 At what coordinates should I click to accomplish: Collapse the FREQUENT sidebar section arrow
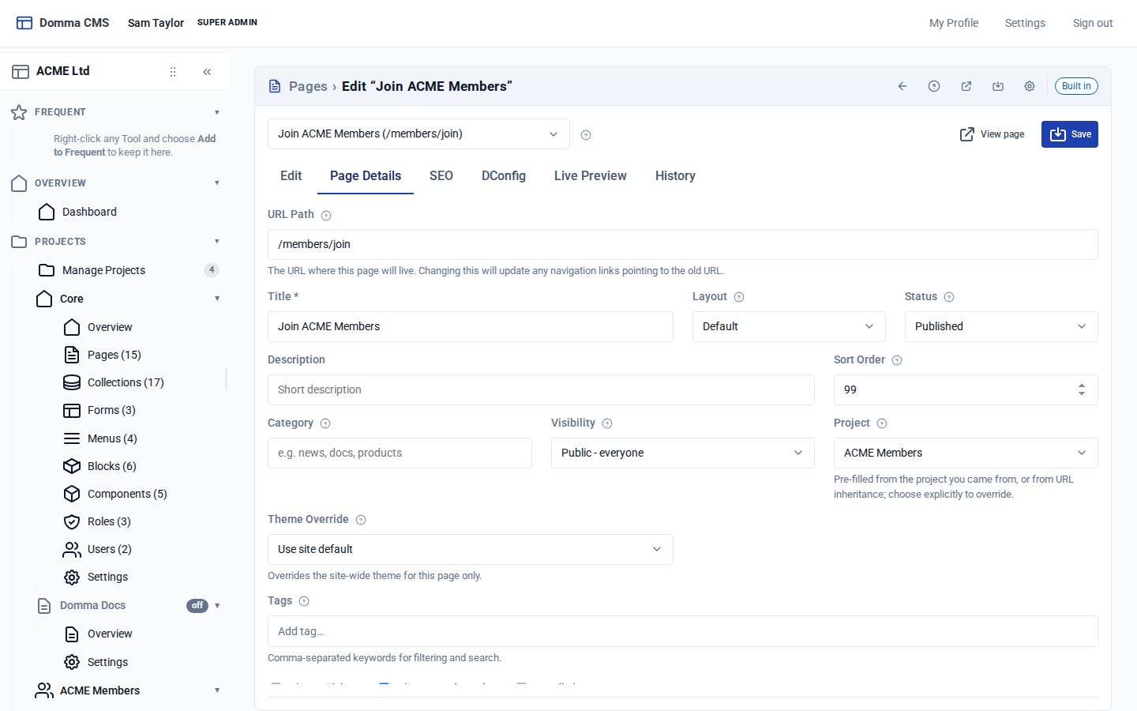(217, 112)
